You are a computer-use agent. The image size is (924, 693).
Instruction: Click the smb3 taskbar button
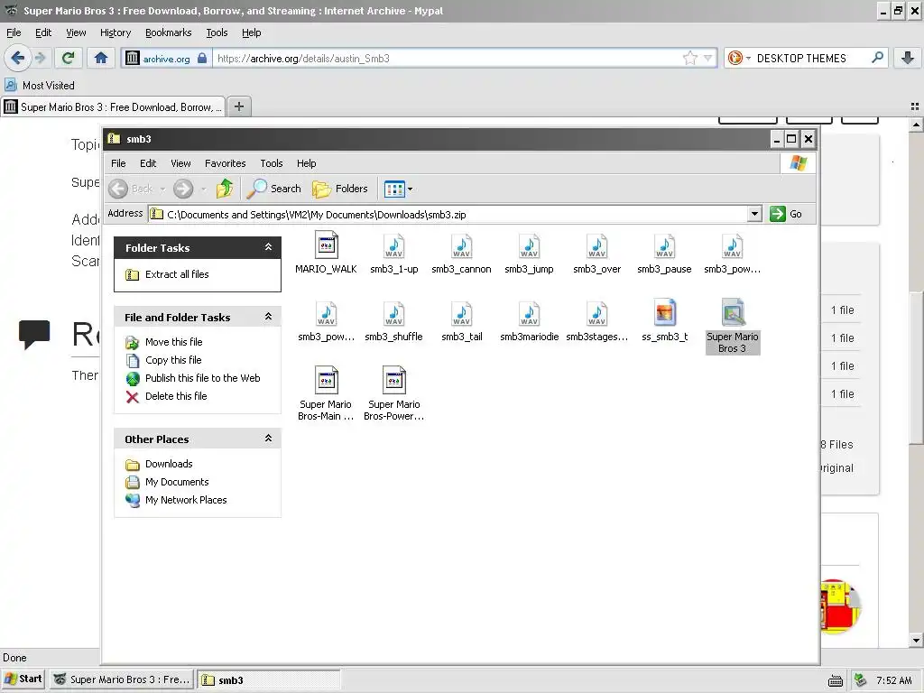click(x=268, y=680)
